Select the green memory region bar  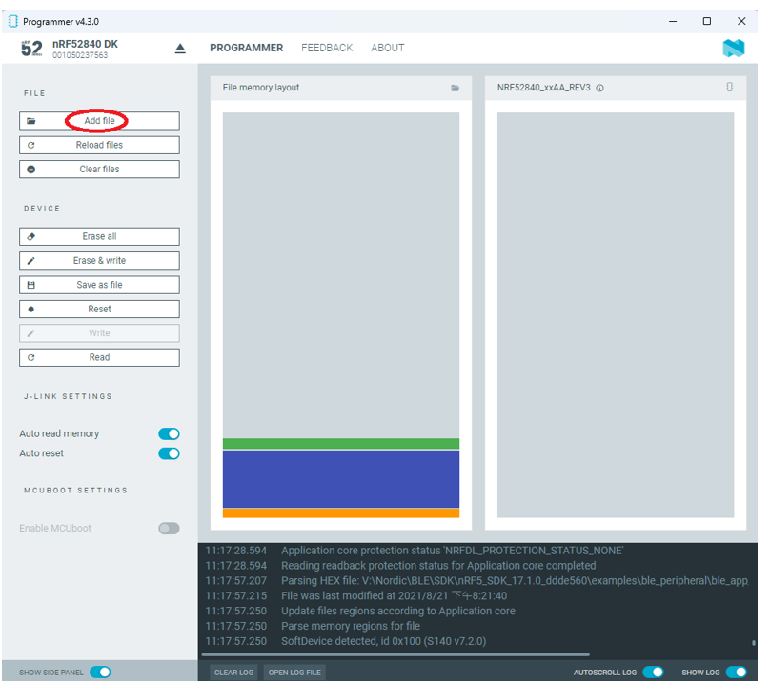pos(341,444)
